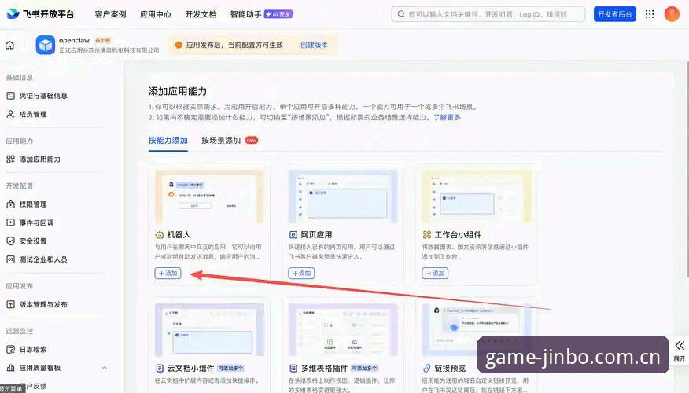
Task: Click the Feishu Open Platform logo
Action: [x=40, y=14]
